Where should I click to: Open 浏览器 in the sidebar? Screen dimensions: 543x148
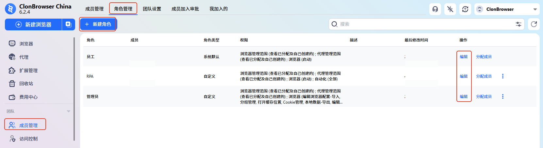[26, 44]
